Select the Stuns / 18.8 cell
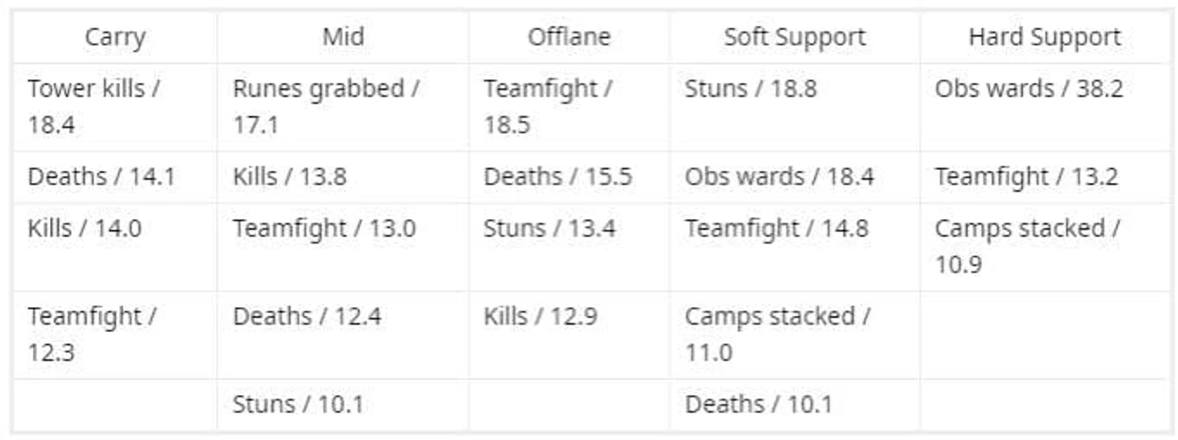Viewport: 1178px width, 440px height. [750, 89]
